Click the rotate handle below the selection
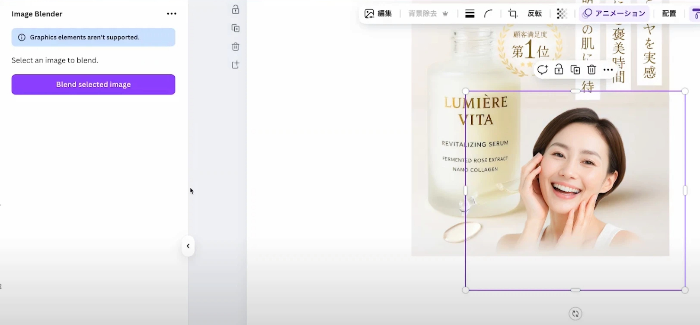Viewport: 700px width, 325px height. pos(575,314)
